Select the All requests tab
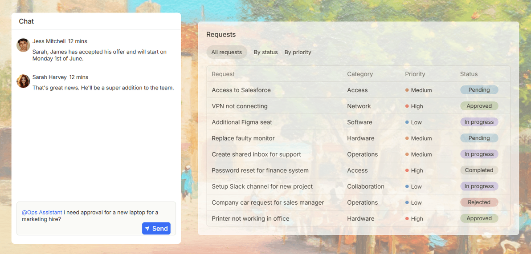Viewport: 531px width, 254px height. click(x=227, y=52)
